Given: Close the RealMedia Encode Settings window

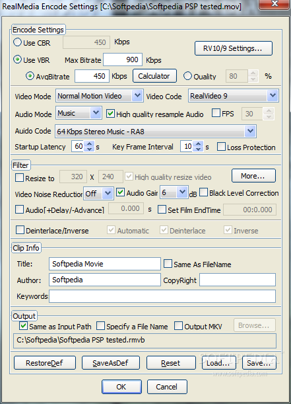Looking at the screenshot, I should 275,4.
